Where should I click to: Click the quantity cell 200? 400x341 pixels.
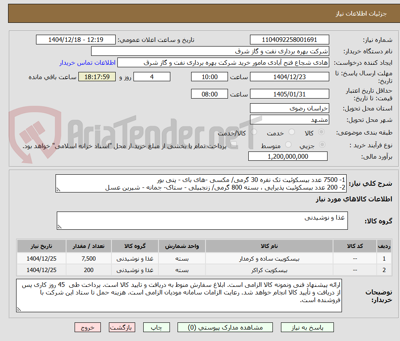89,270
